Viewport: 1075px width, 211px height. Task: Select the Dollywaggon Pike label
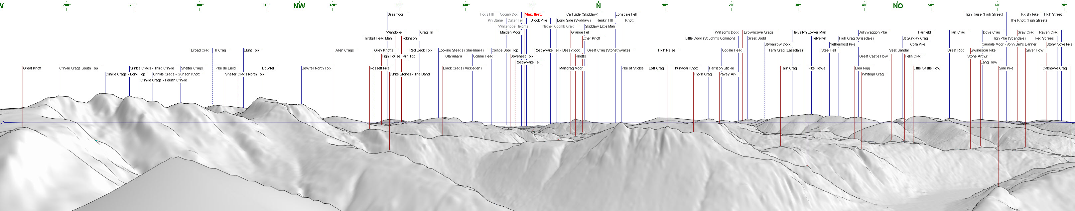pyautogui.click(x=873, y=32)
